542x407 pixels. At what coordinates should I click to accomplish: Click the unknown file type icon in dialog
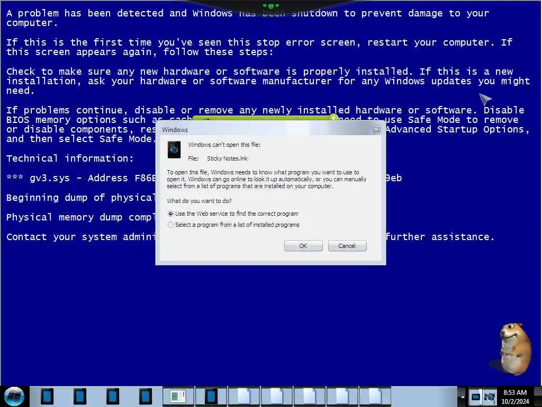174,149
